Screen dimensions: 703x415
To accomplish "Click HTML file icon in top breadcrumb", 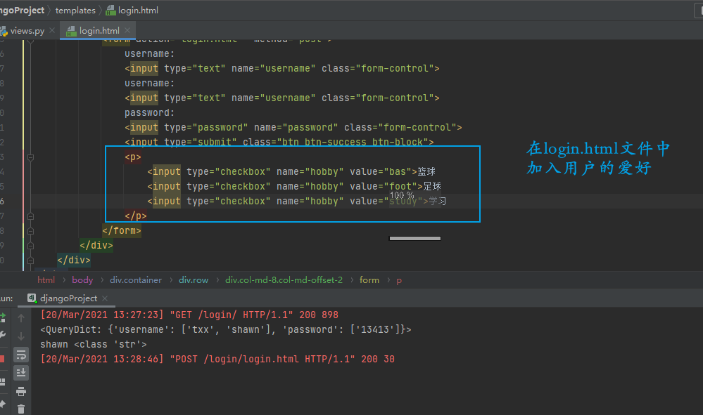I will point(110,11).
